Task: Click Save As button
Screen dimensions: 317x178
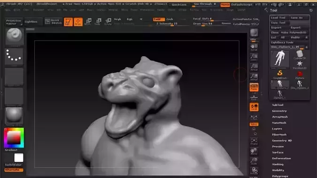Action: pos(299,18)
